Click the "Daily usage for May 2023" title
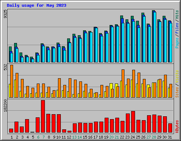This screenshot has height=141, width=181. [36, 5]
